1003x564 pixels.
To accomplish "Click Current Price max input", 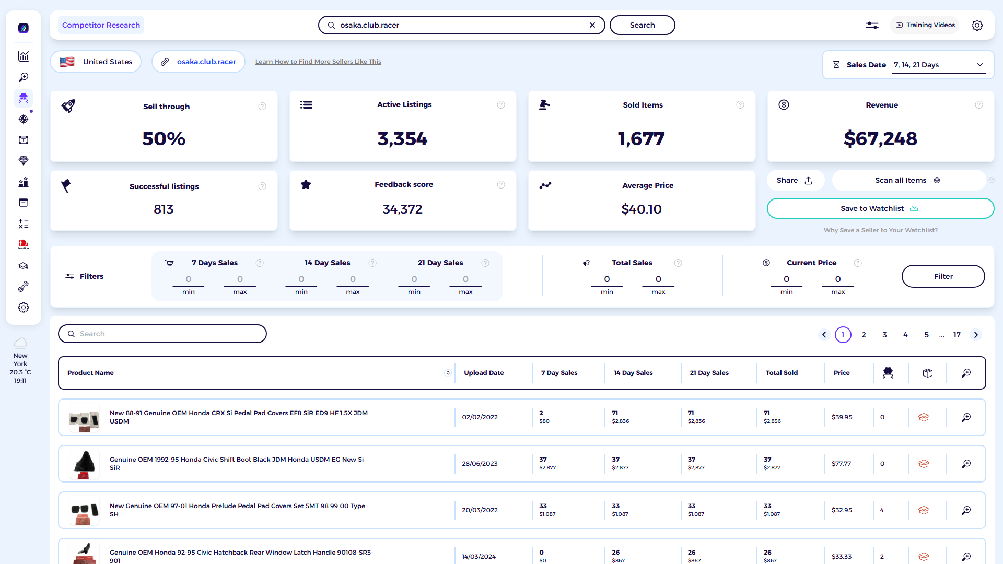I will 838,279.
